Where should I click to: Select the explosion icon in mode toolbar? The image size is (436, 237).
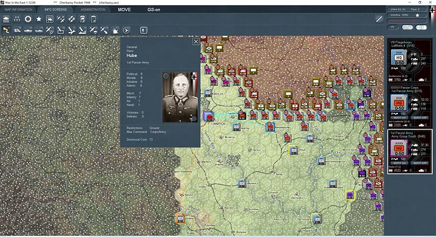pos(115,30)
